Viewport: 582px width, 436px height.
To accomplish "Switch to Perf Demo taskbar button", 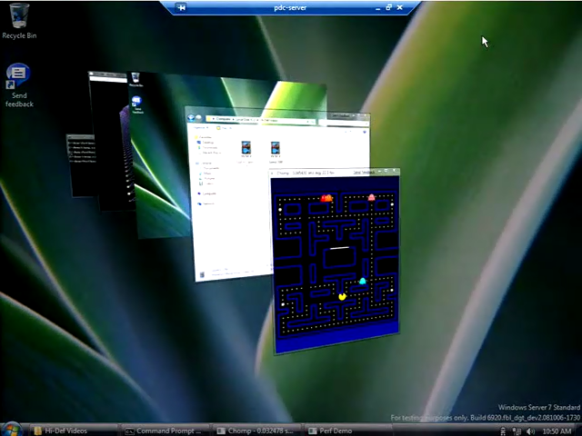I will click(x=348, y=431).
